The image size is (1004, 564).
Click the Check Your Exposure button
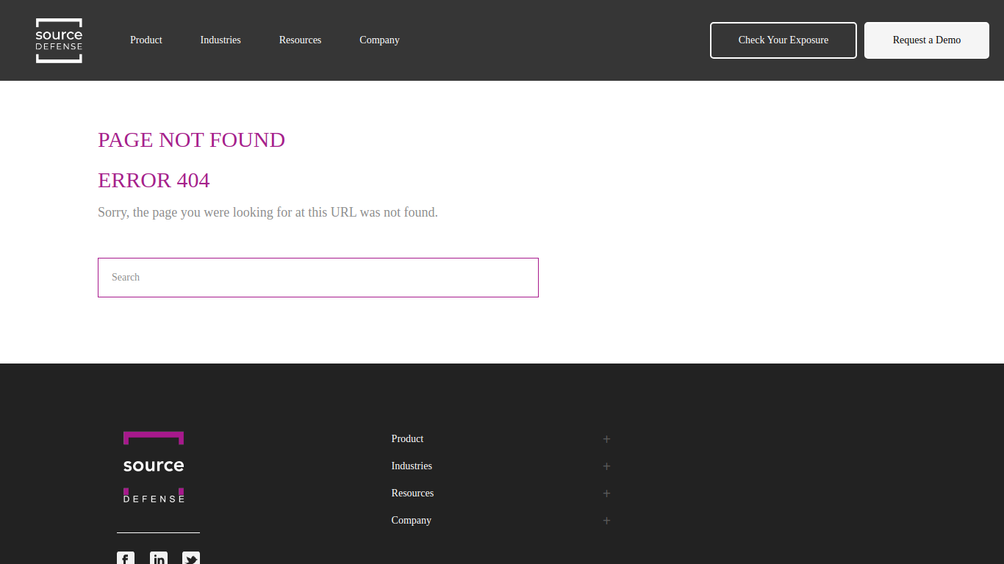point(784,40)
